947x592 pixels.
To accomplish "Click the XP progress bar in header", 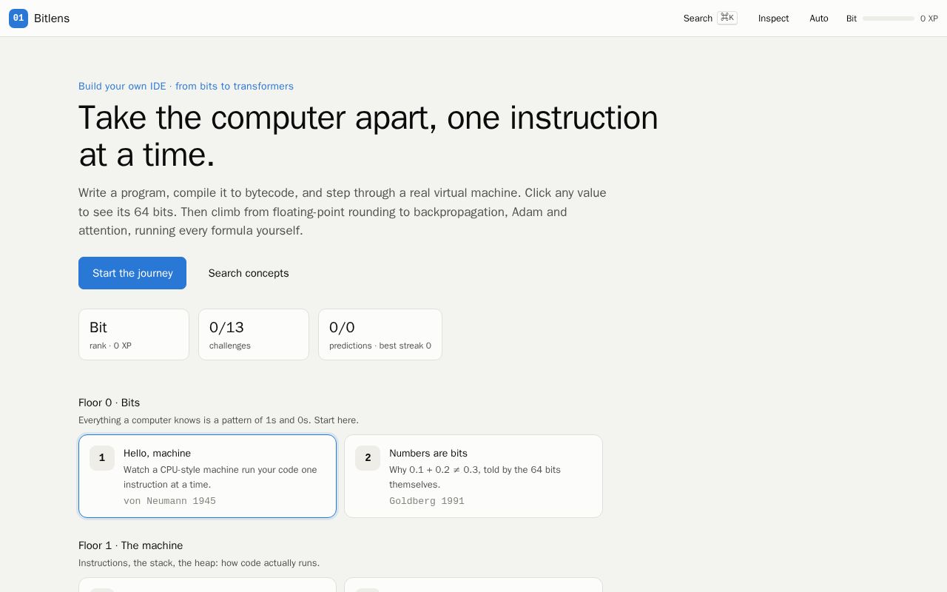I will (889, 18).
